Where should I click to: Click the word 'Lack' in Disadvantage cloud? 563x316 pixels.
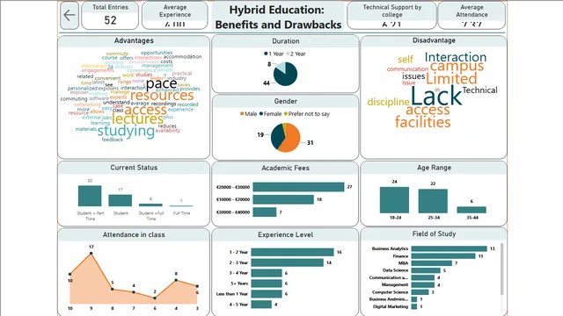pos(436,96)
